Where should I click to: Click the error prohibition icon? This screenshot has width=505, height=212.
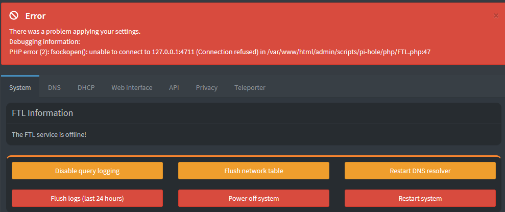click(x=14, y=15)
